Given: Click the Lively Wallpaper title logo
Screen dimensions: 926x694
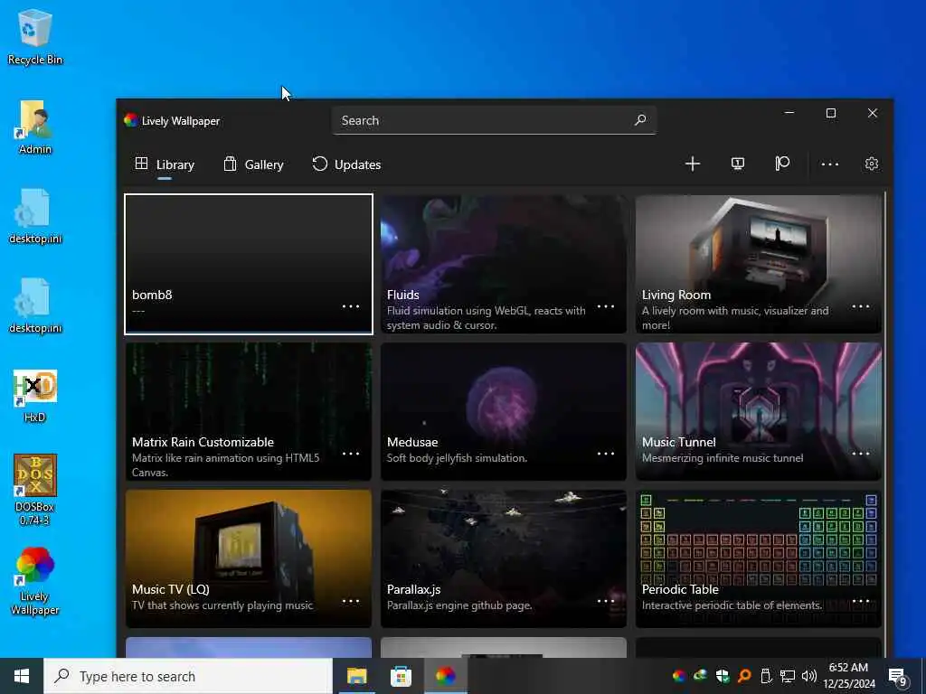Looking at the screenshot, I should pyautogui.click(x=130, y=120).
